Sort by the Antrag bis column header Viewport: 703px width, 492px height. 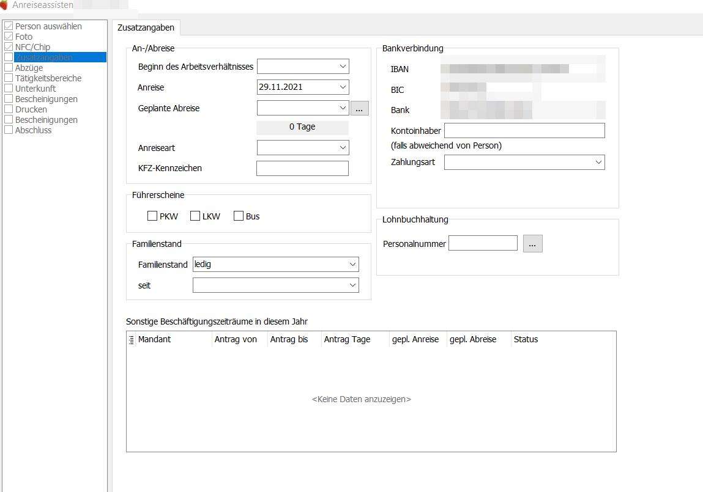[294, 339]
